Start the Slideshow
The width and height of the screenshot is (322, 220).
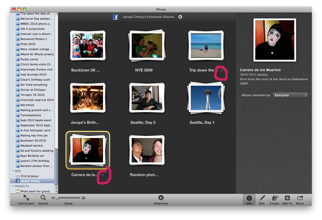click(x=161, y=200)
